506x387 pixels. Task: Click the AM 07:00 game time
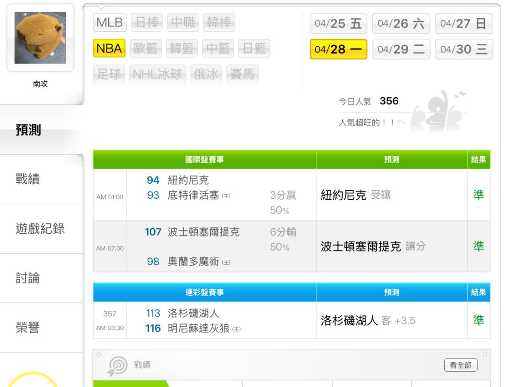110,248
